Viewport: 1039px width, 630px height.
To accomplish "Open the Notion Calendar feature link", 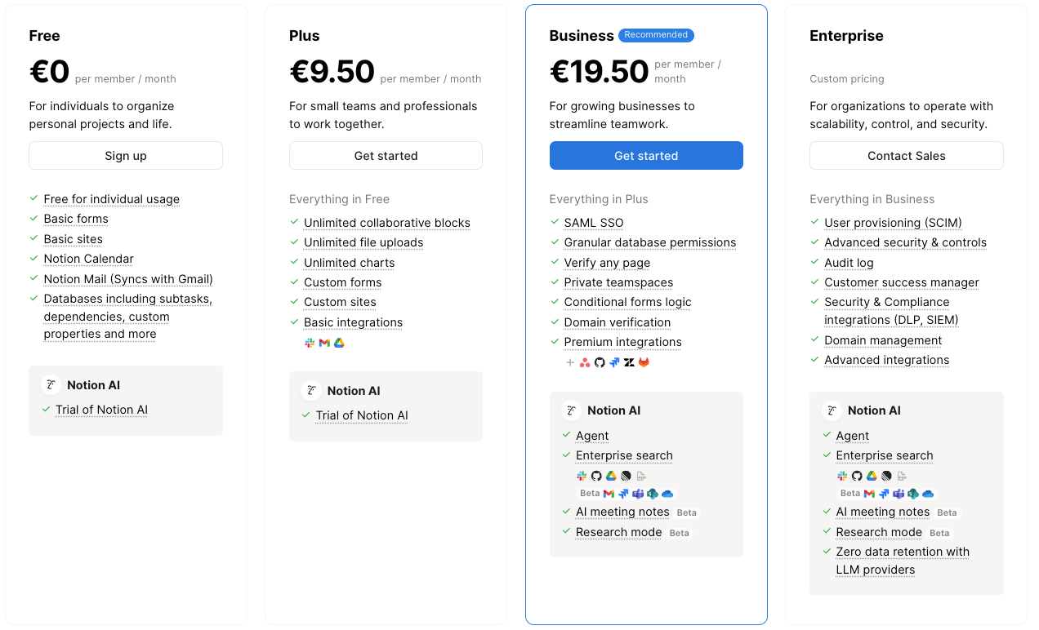I will tap(88, 259).
